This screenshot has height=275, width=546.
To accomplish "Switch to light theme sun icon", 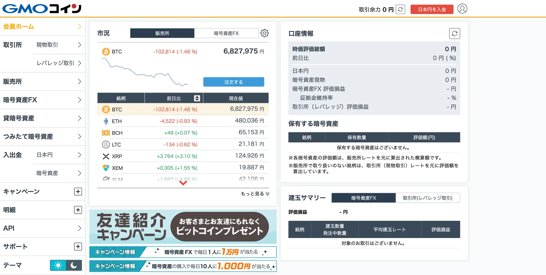I will tap(58, 265).
